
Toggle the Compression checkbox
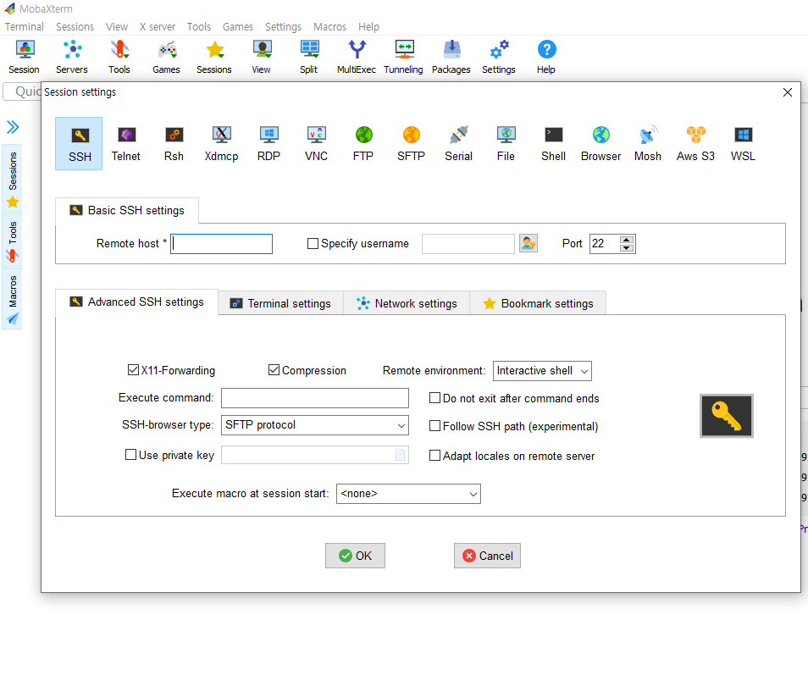point(274,370)
